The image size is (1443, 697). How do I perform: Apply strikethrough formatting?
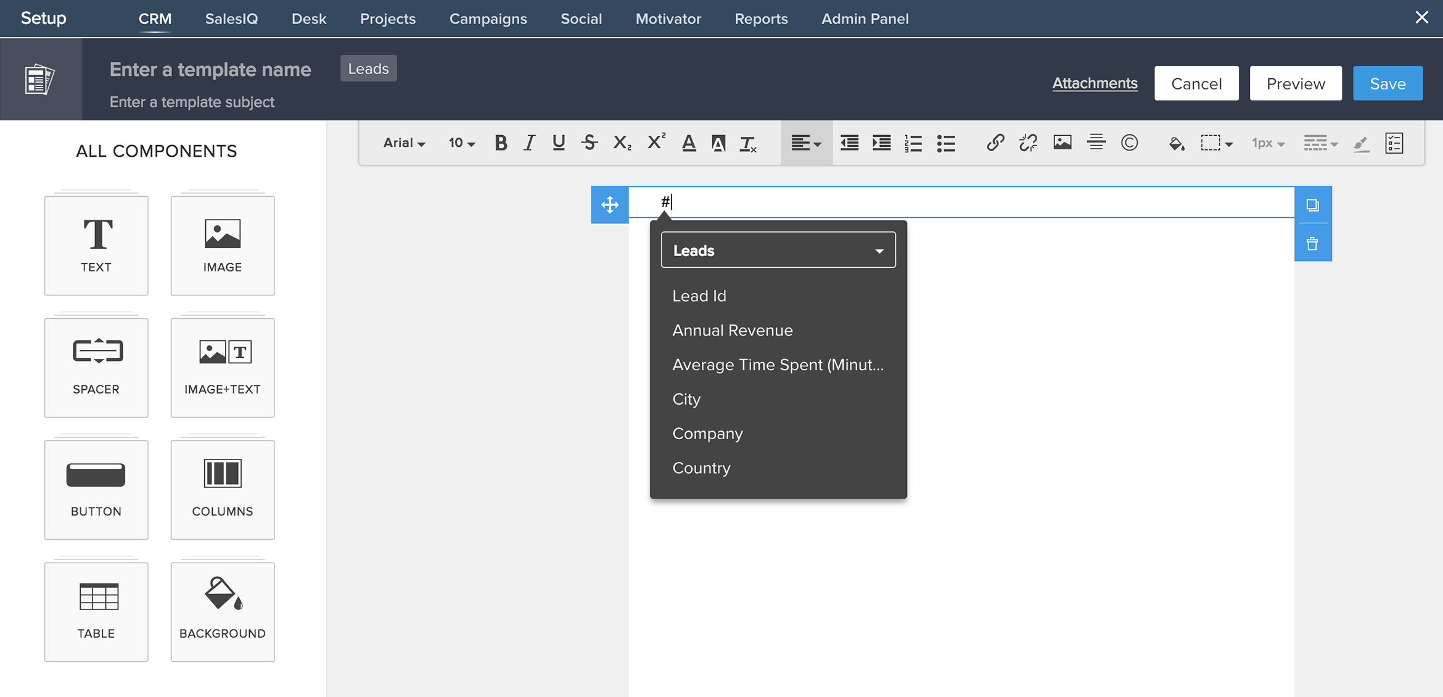click(x=589, y=143)
